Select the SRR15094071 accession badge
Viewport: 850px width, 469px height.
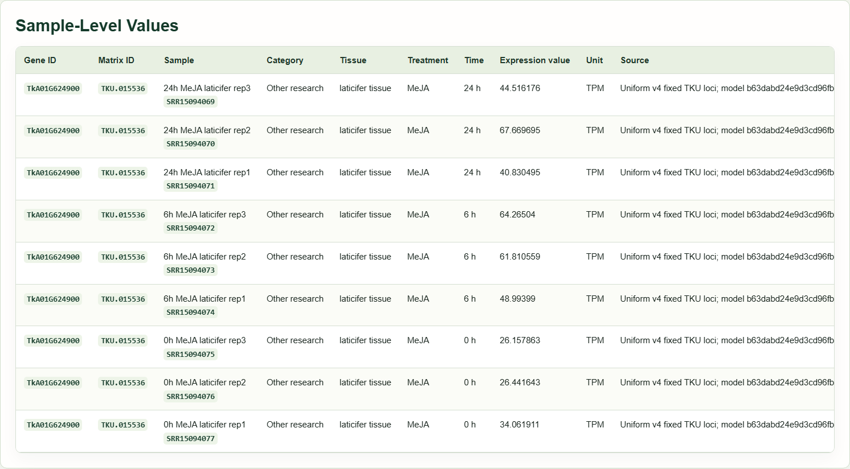(x=191, y=186)
